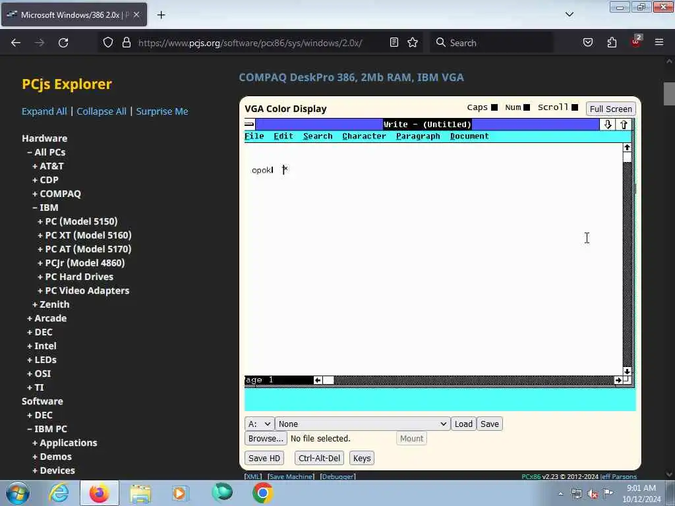The height and width of the screenshot is (506, 675).
Task: Open the Paragraph menu in Write
Action: (418, 136)
